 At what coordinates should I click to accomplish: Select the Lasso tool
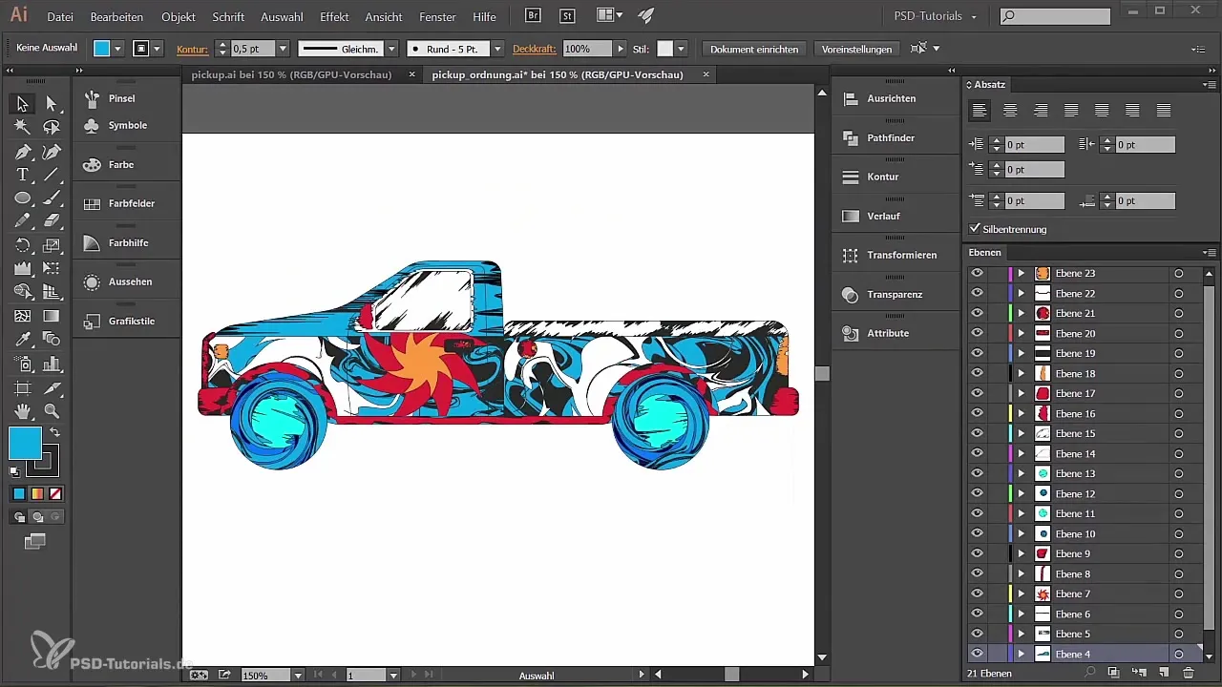[52, 127]
